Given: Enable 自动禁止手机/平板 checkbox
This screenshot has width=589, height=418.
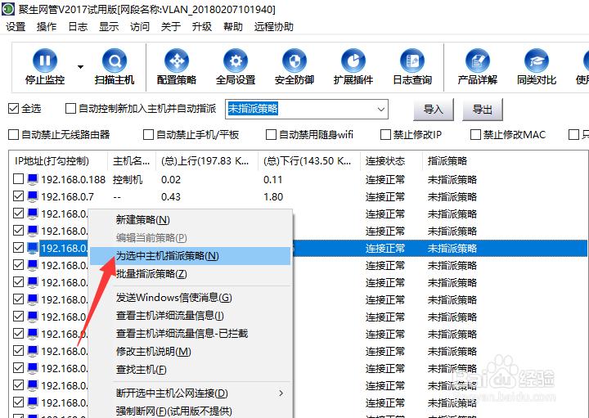Looking at the screenshot, I should (x=148, y=134).
